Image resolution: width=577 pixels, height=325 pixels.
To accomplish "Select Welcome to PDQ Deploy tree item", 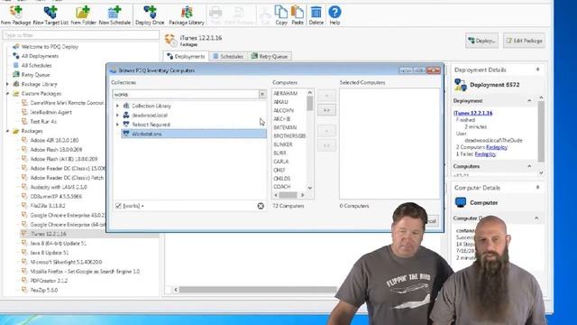I will (50, 47).
